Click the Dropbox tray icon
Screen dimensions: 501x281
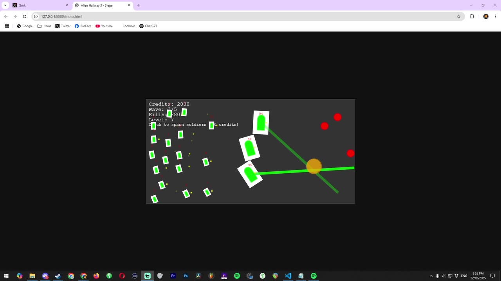click(x=456, y=276)
